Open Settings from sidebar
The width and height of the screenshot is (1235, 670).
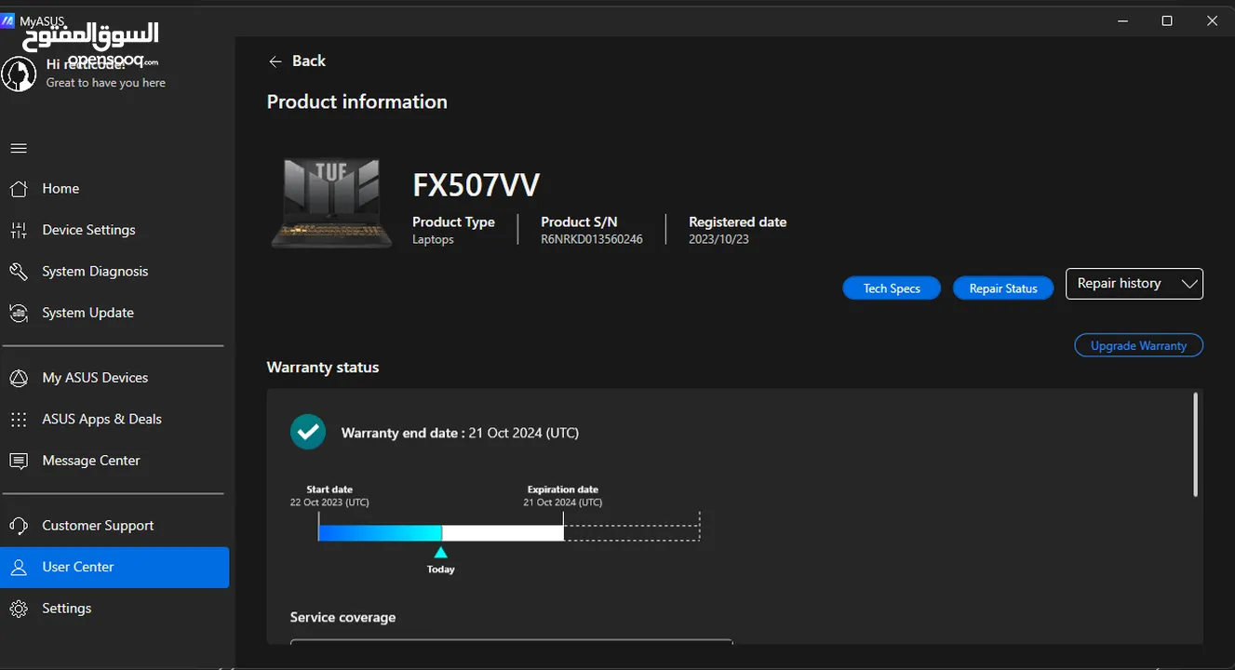(114, 609)
